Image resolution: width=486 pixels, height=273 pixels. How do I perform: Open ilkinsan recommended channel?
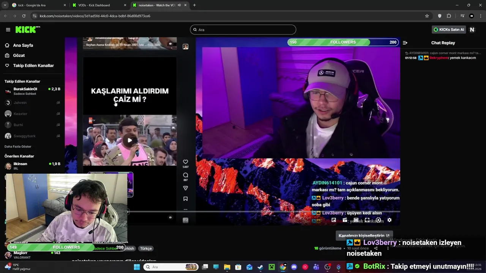32,166
